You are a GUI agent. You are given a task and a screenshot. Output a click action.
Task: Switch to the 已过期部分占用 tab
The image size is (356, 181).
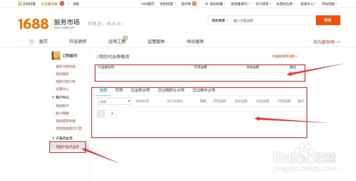point(171,90)
